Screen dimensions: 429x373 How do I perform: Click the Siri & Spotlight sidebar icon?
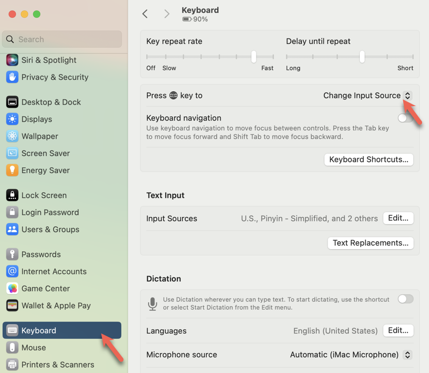pyautogui.click(x=12, y=60)
